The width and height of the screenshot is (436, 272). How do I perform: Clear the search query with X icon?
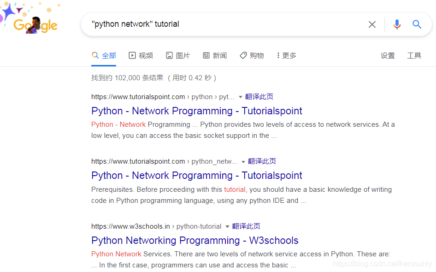click(x=372, y=24)
